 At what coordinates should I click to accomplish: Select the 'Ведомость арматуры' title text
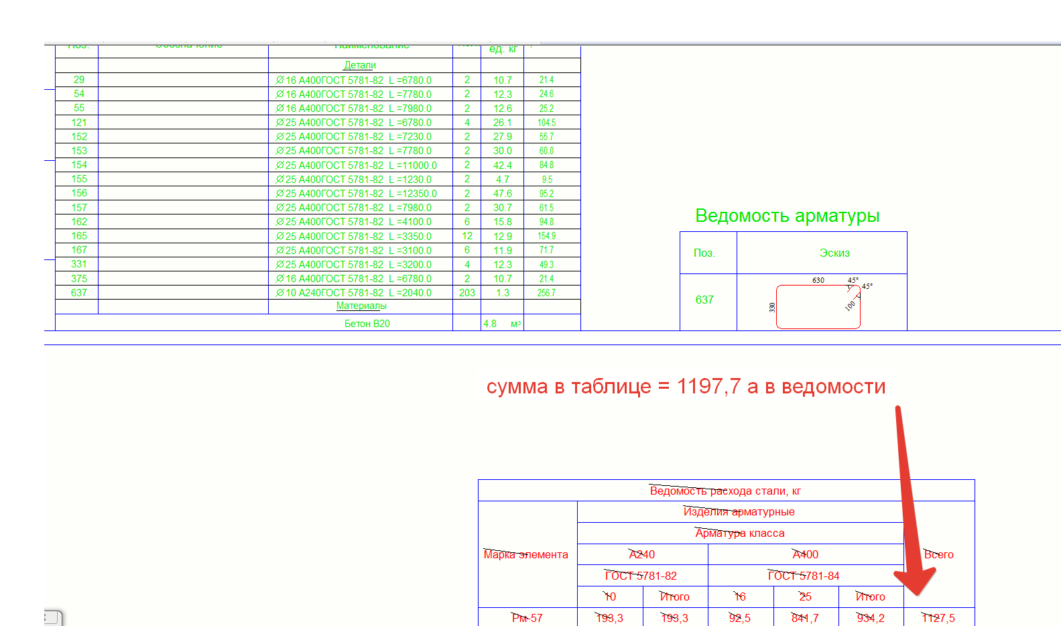[787, 216]
